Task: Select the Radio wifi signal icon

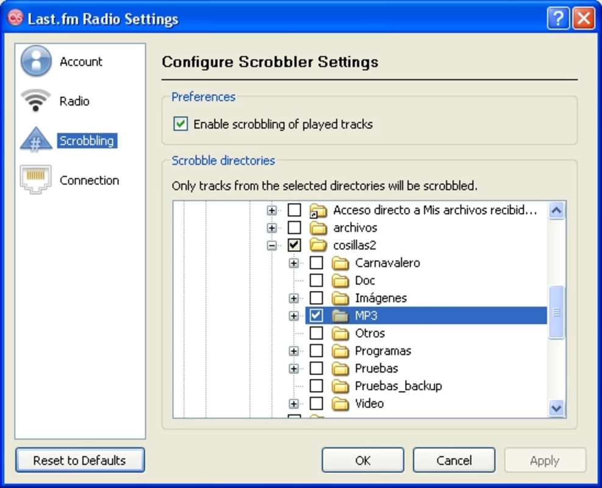Action: [35, 101]
